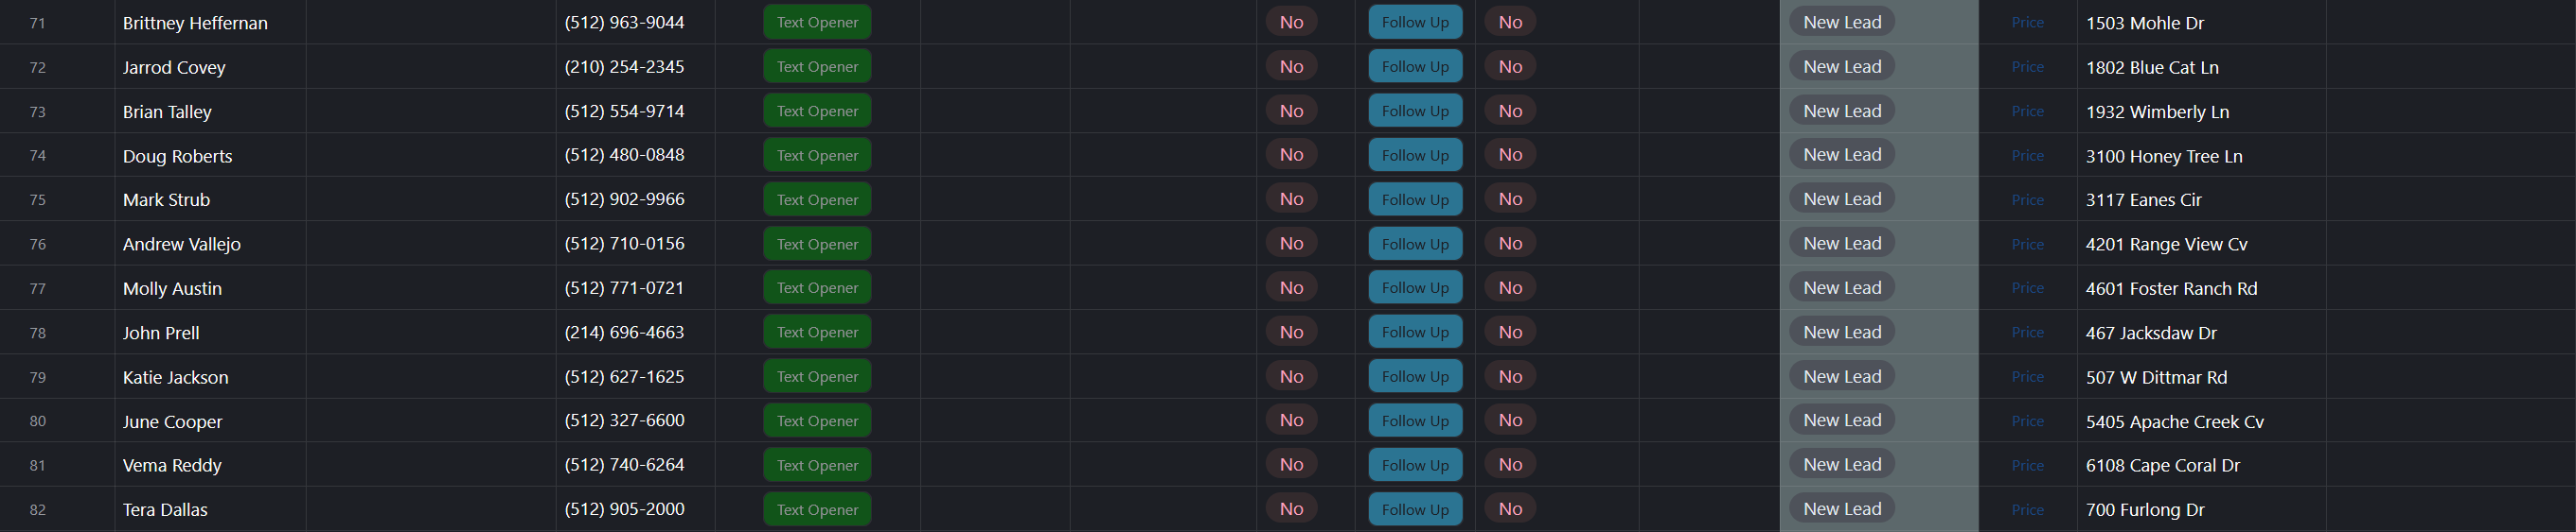The height and width of the screenshot is (532, 2576).
Task: Open Text Opener dropdown for June Cooper
Action: pos(817,421)
